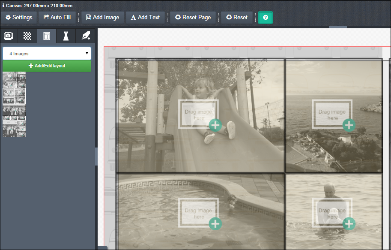
Task: Open the photos tab in sidebar
Action: click(x=8, y=36)
